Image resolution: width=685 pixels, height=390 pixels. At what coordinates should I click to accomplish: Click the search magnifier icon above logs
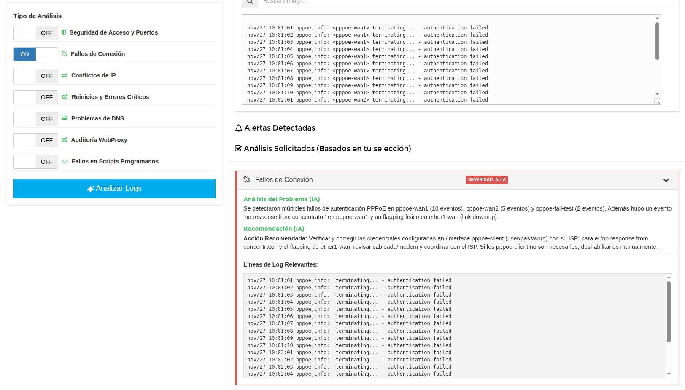point(250,2)
